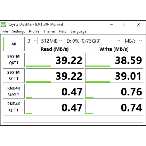The height and width of the screenshot is (146, 146).
Task: Open the Theme menu
Action: pos(49,31)
